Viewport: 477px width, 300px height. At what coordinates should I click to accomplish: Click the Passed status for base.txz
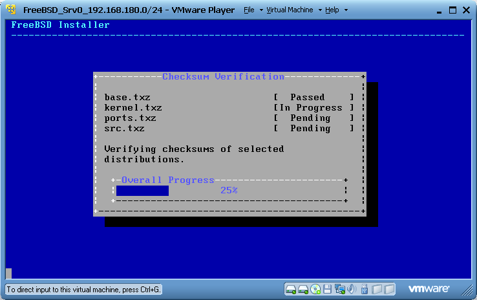(x=308, y=98)
